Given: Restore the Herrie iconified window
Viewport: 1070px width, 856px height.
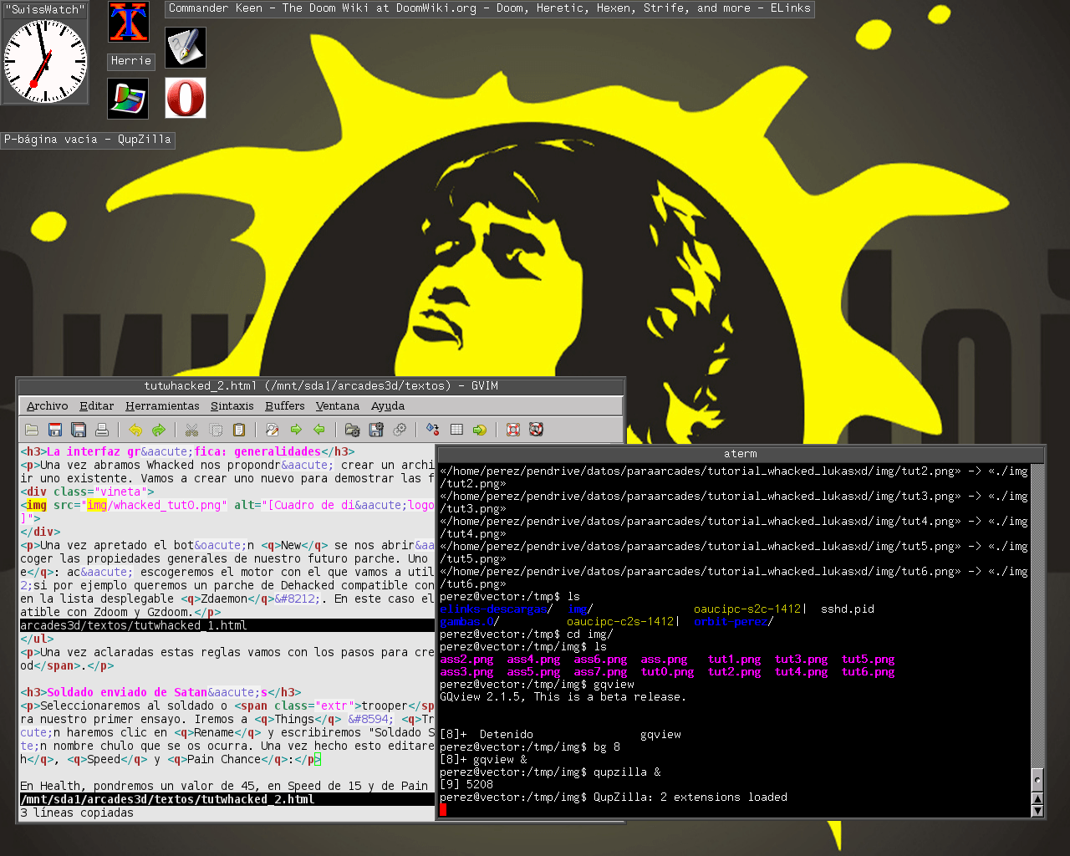Looking at the screenshot, I should [x=131, y=61].
